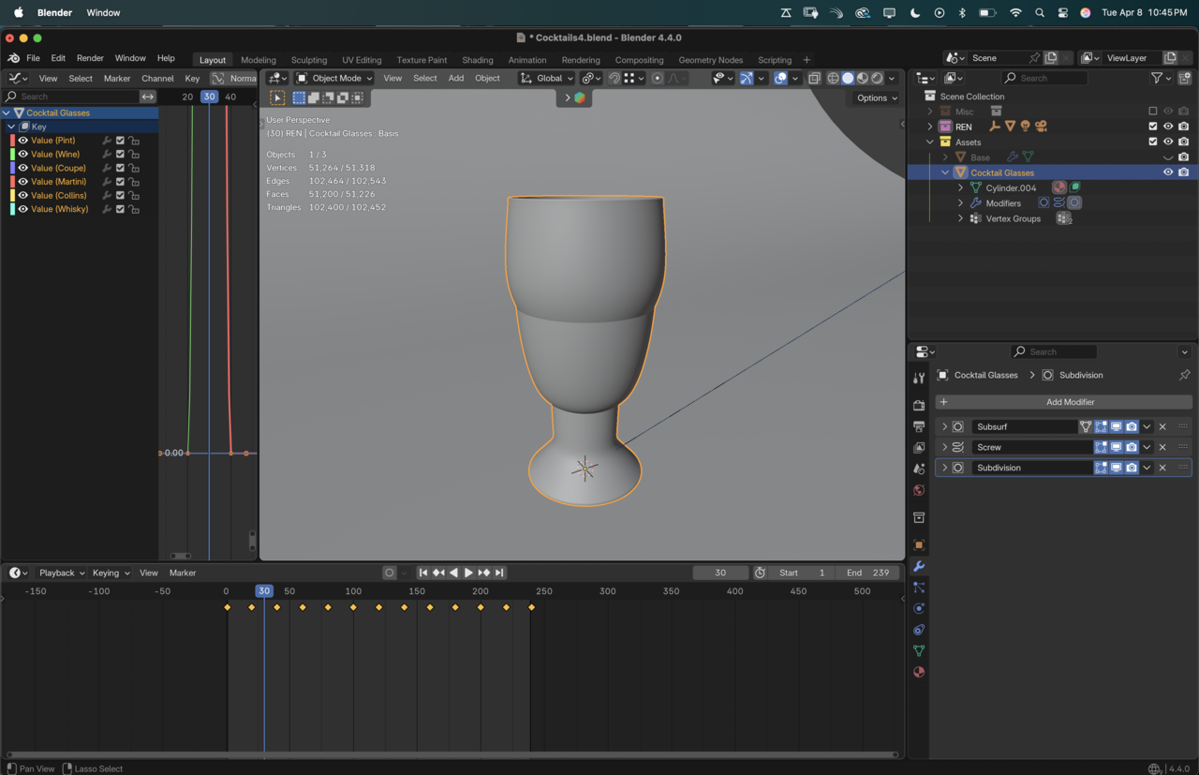The image size is (1199, 775).
Task: Expand the Screw modifier panel
Action: coord(944,448)
